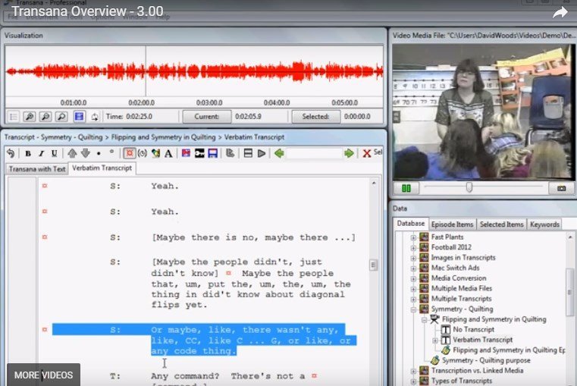
Task: Expand Verbatim Transcript tree node
Action: pyautogui.click(x=435, y=340)
